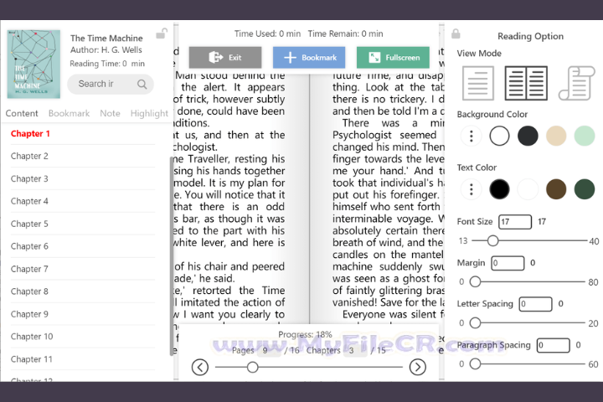Click the Pages number field
The height and width of the screenshot is (402, 603).
tap(269, 350)
